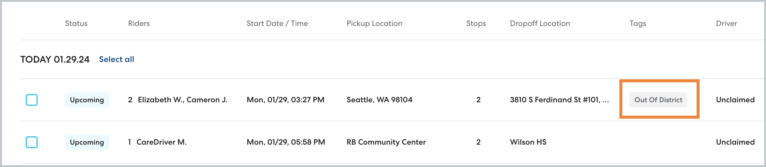Click the Tags column header
Viewport: 766px width, 167px height.
tap(638, 24)
